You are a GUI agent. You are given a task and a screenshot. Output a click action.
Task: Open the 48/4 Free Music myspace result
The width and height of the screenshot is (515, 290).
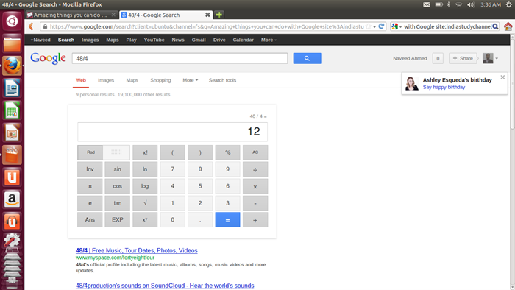137,250
